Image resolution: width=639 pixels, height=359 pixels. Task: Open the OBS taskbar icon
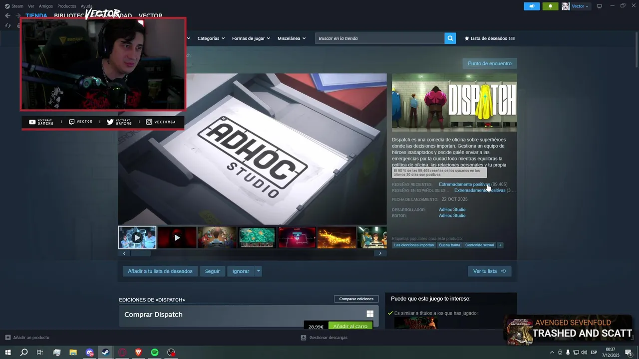click(x=171, y=353)
